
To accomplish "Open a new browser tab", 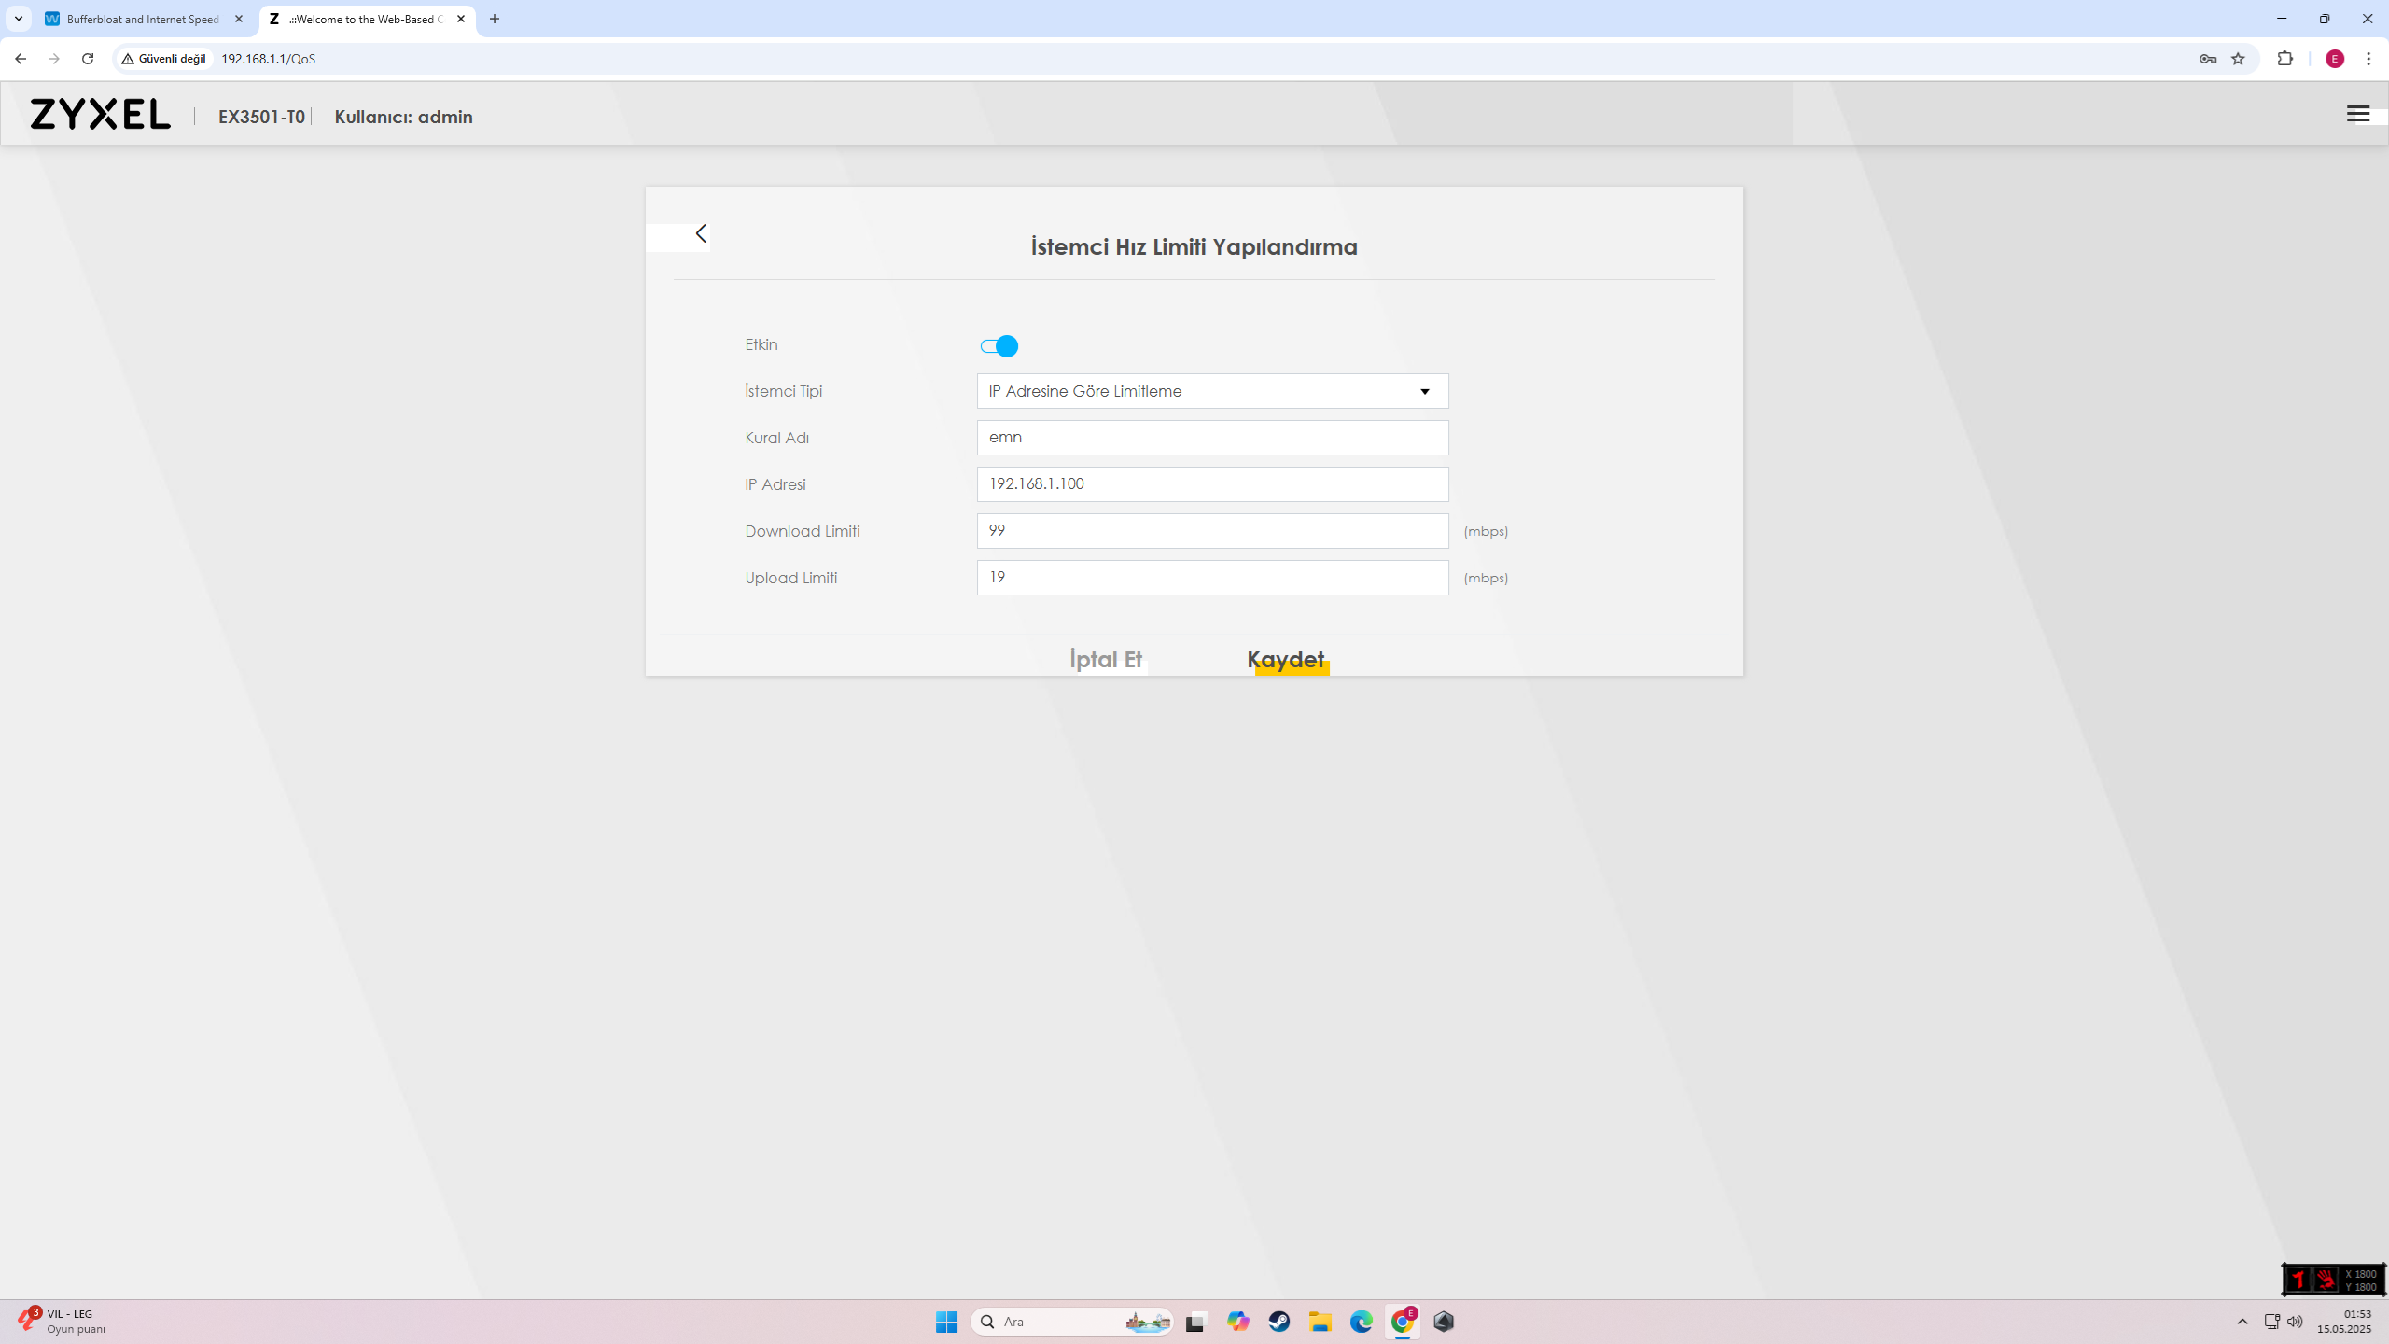I will click(x=495, y=19).
